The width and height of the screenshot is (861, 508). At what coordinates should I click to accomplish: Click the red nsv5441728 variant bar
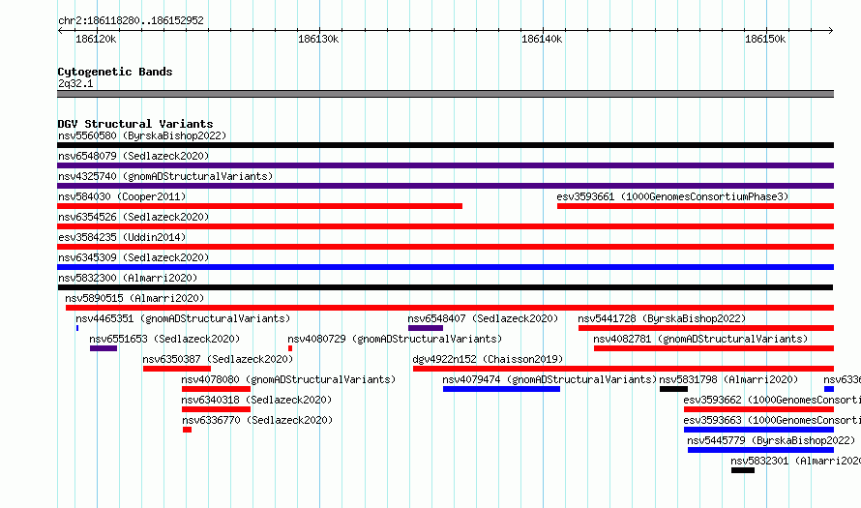coord(706,328)
